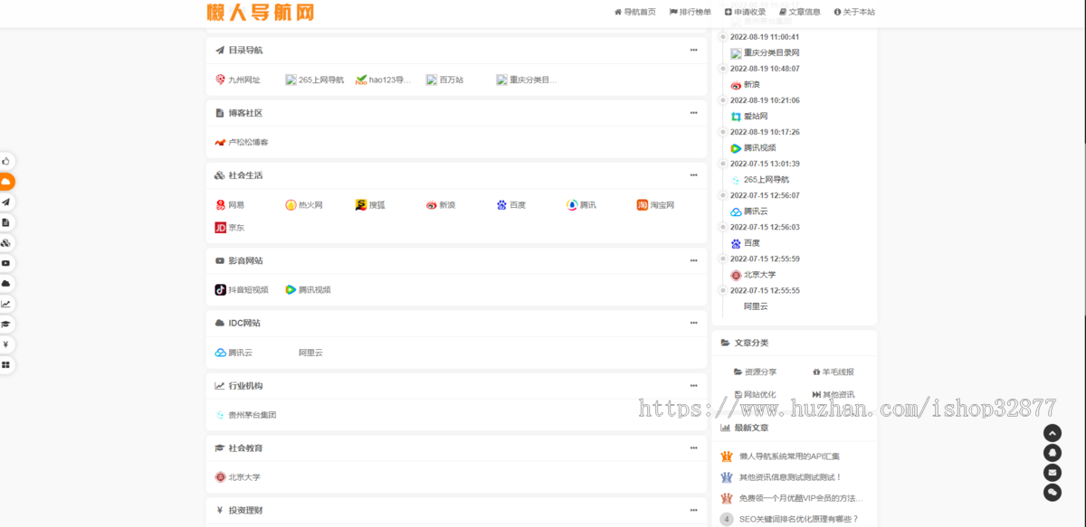Open 重庆分类目录网 in recent timeline
Screen dimensions: 1086x527
tap(765, 53)
